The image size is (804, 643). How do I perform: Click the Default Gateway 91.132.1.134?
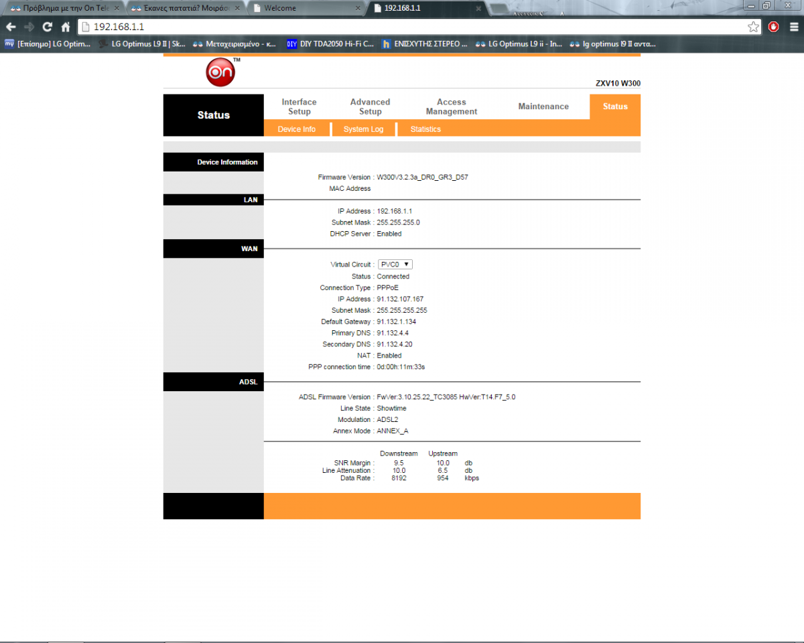396,321
